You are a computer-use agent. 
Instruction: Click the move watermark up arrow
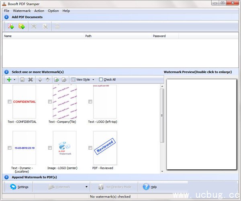click(48, 79)
